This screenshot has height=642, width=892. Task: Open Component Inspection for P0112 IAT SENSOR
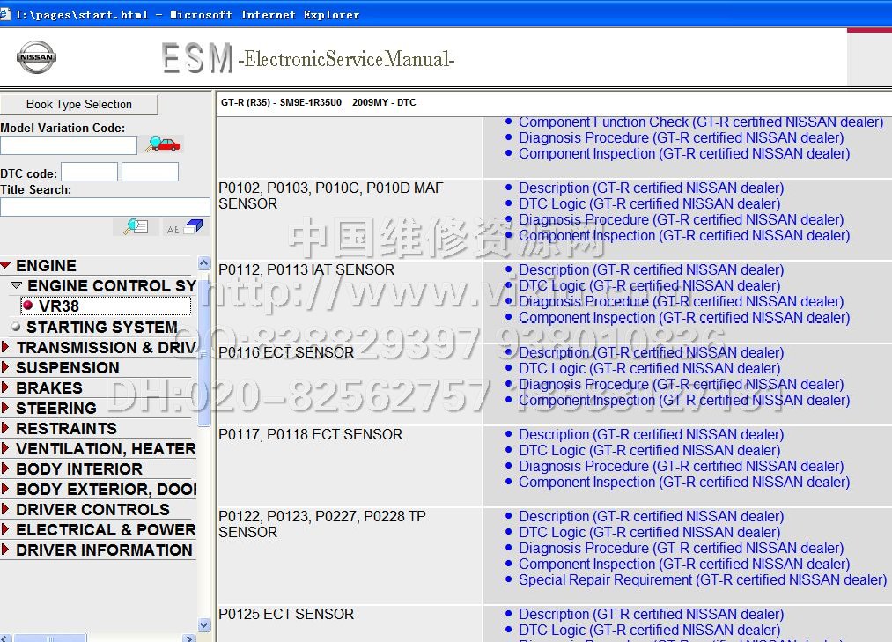(684, 318)
